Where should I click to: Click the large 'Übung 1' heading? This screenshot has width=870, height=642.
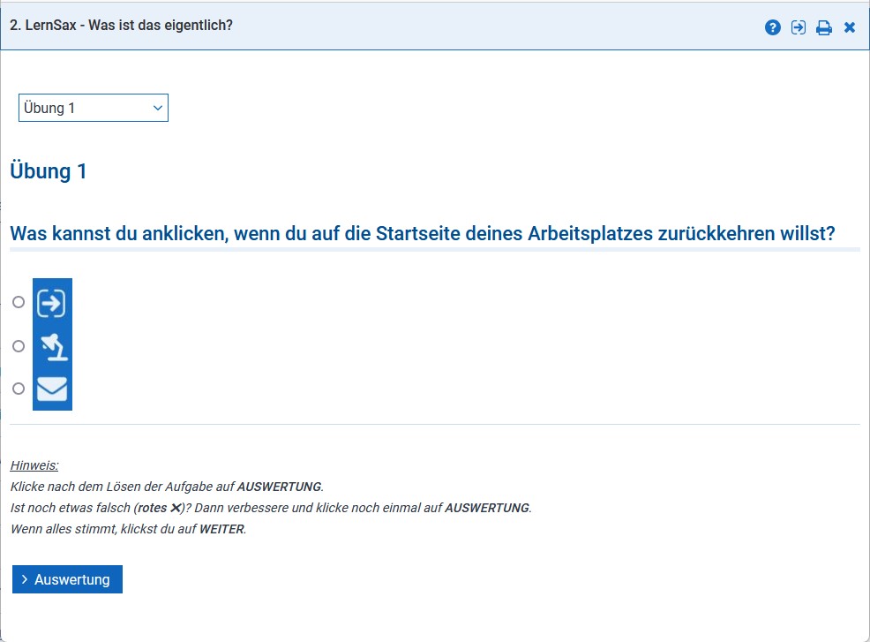click(49, 171)
